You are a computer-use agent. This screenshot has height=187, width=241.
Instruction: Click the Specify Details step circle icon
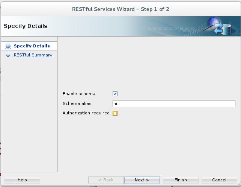coord(8,46)
